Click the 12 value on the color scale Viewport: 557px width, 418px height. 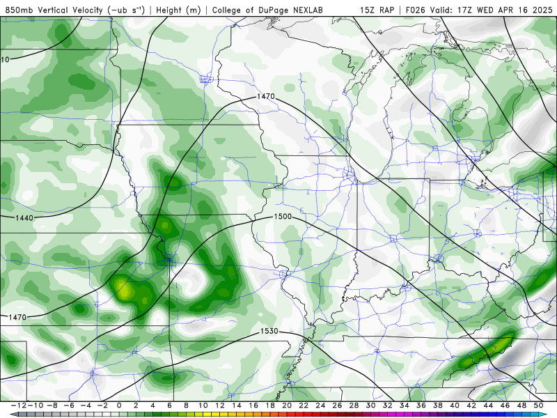[220, 405]
